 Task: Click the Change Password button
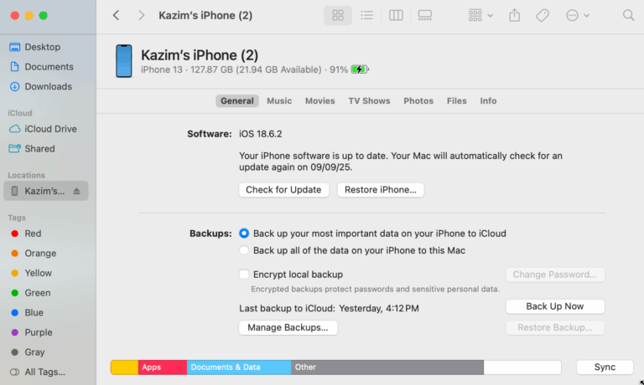point(555,275)
